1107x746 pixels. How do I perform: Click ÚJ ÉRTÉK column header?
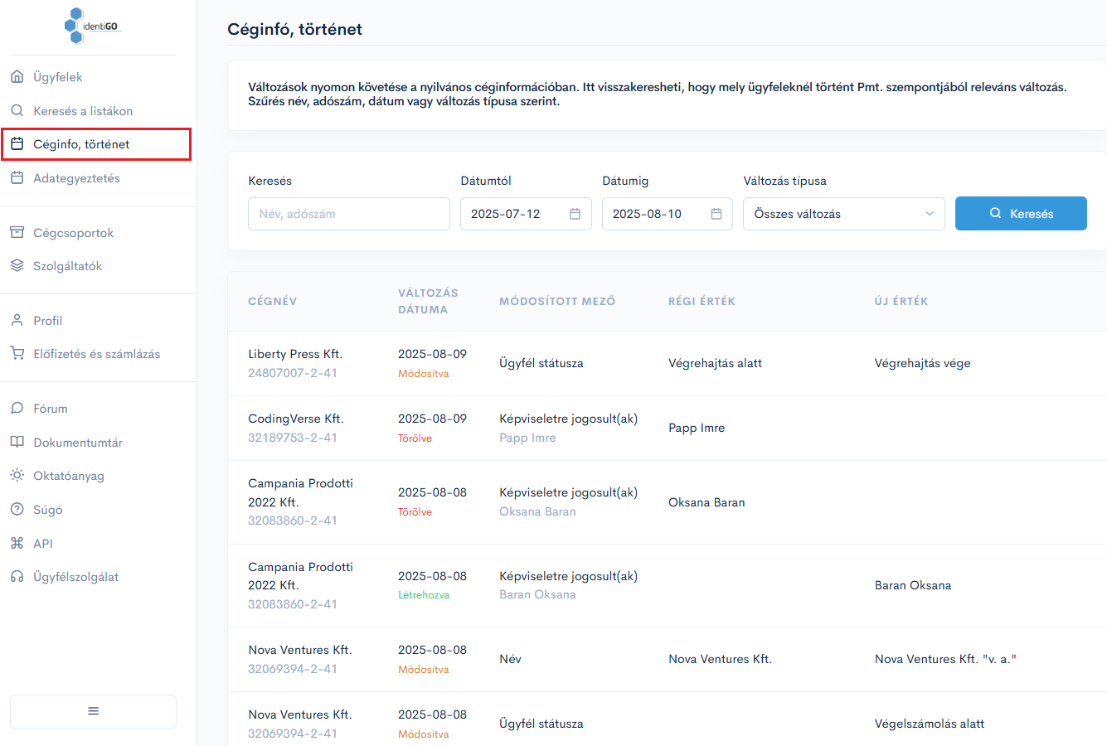click(901, 301)
